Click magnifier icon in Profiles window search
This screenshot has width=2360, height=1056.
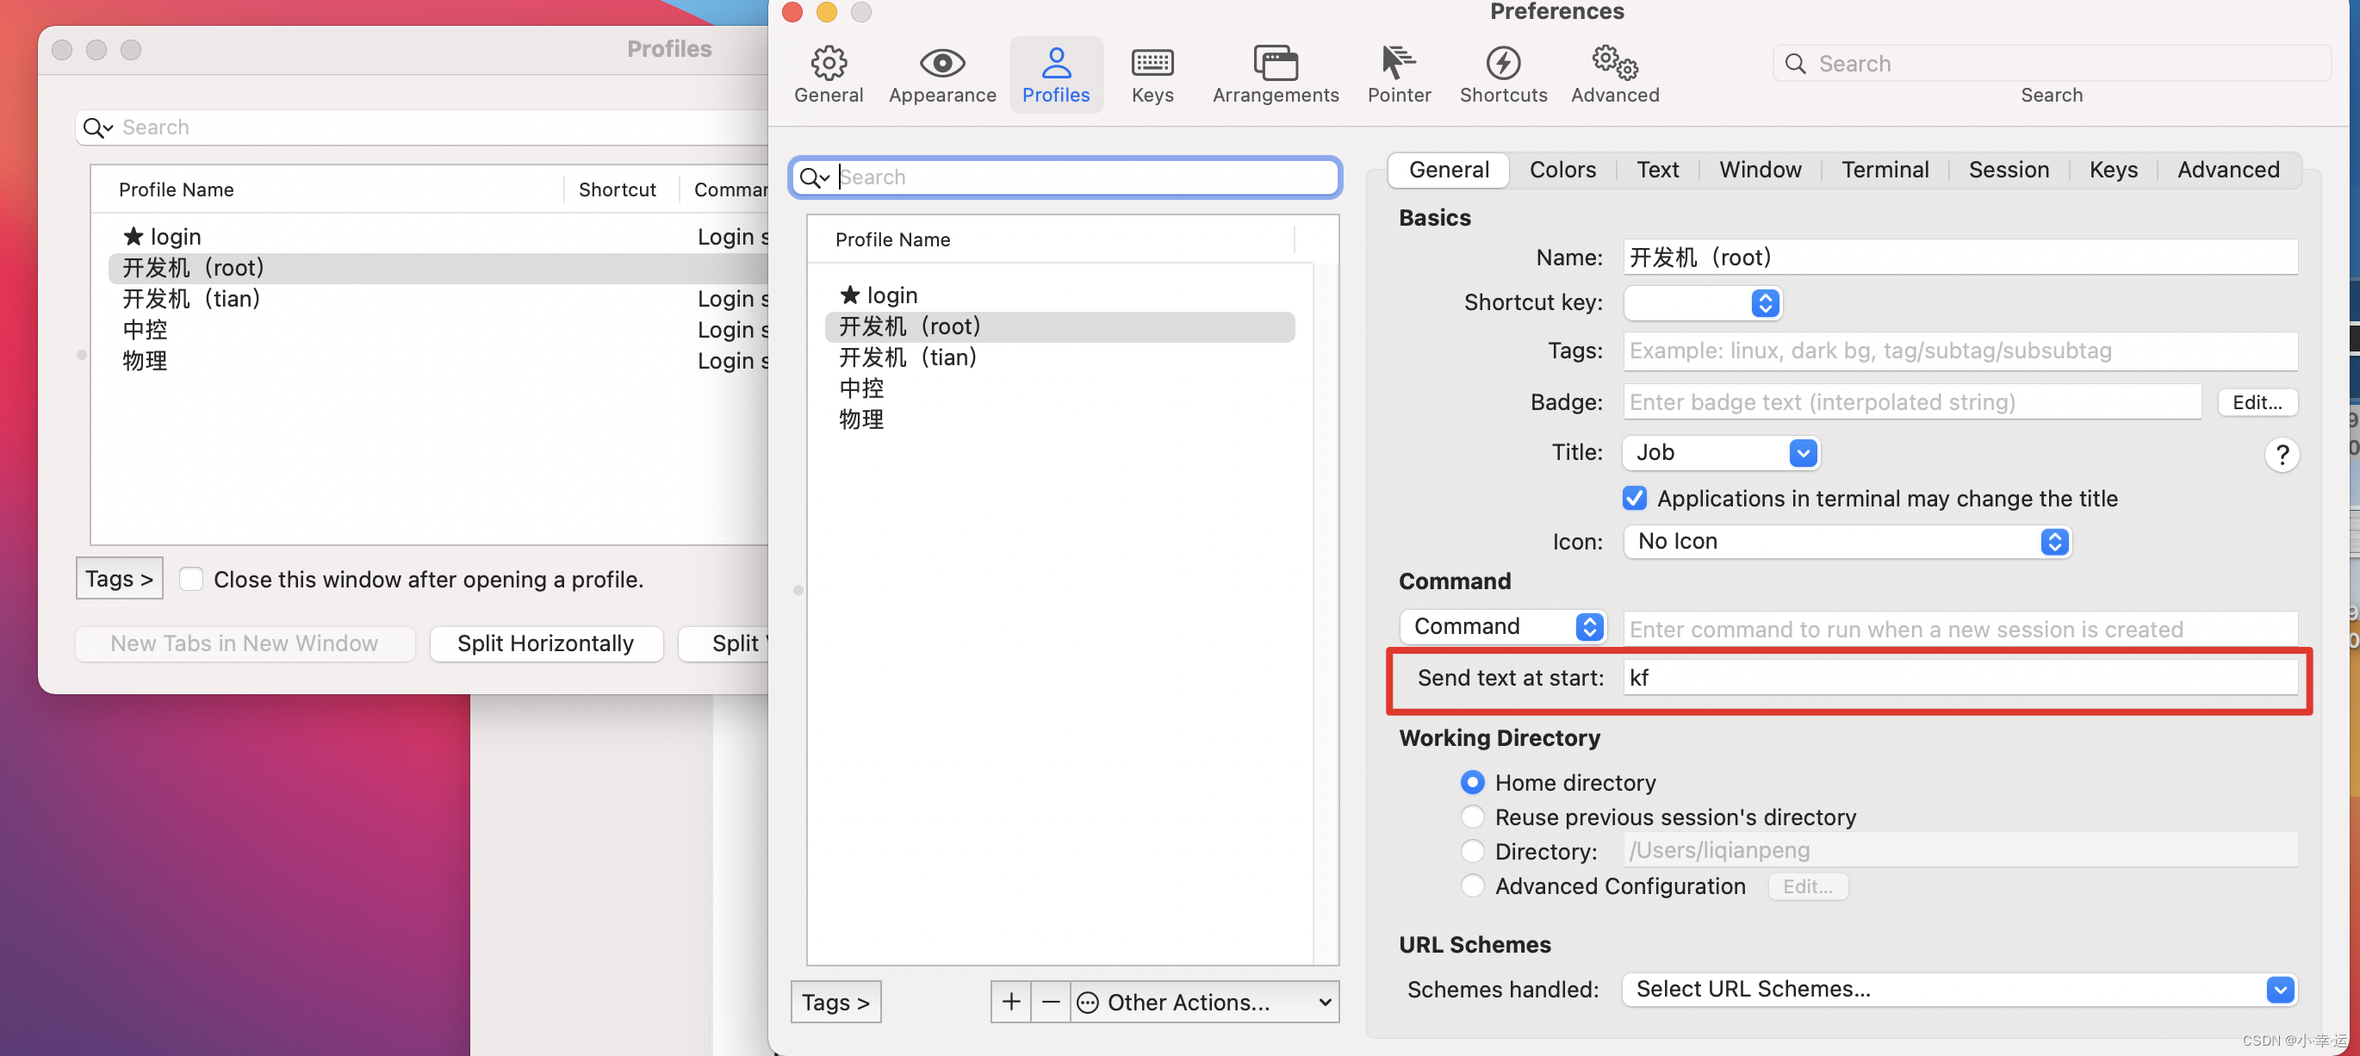97,127
